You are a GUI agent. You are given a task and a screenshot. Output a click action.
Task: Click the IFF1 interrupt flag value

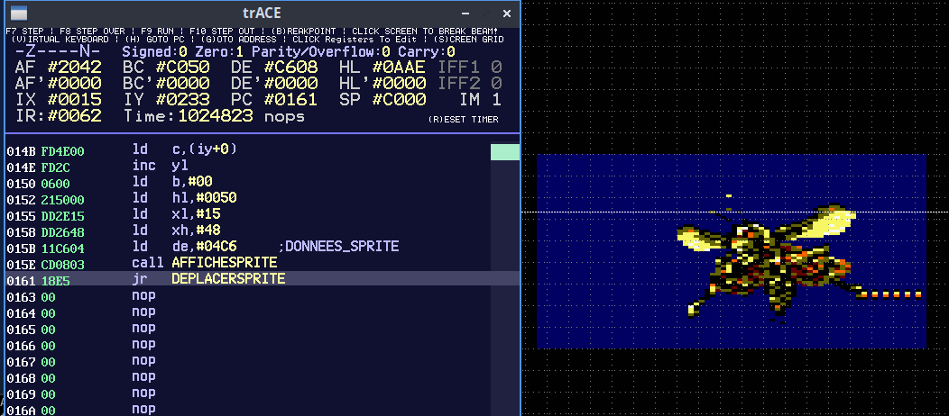pos(495,68)
